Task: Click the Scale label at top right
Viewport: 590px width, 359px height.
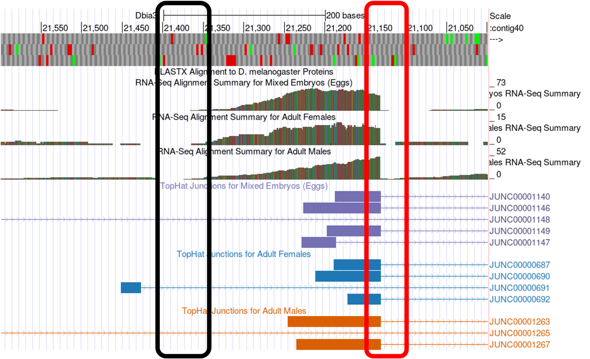Action: 500,16
